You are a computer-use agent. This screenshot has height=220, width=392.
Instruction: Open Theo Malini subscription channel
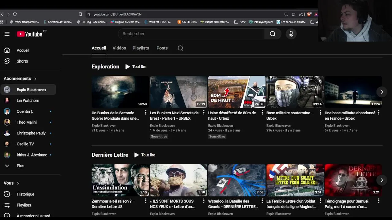click(x=28, y=122)
